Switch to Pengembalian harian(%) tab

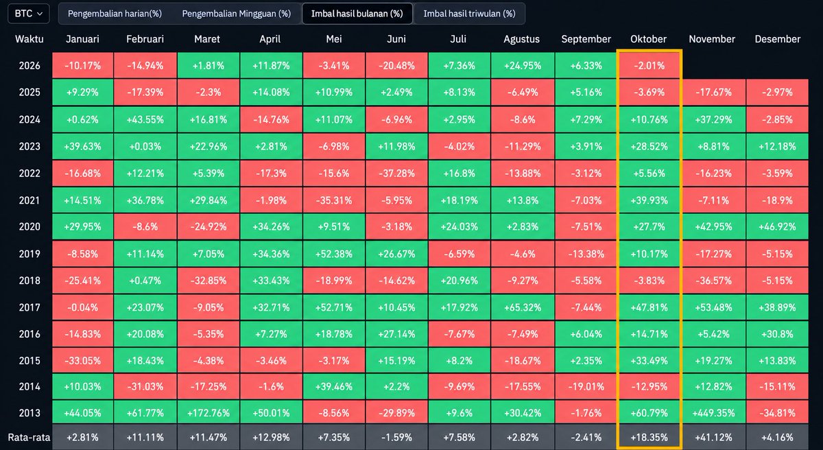115,13
